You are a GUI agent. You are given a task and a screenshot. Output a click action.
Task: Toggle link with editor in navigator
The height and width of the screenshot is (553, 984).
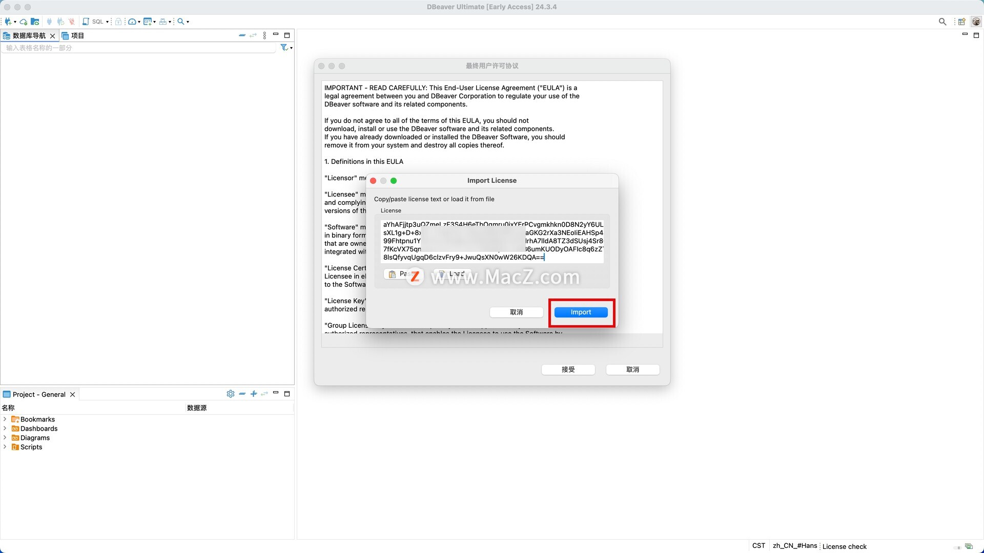tap(253, 35)
